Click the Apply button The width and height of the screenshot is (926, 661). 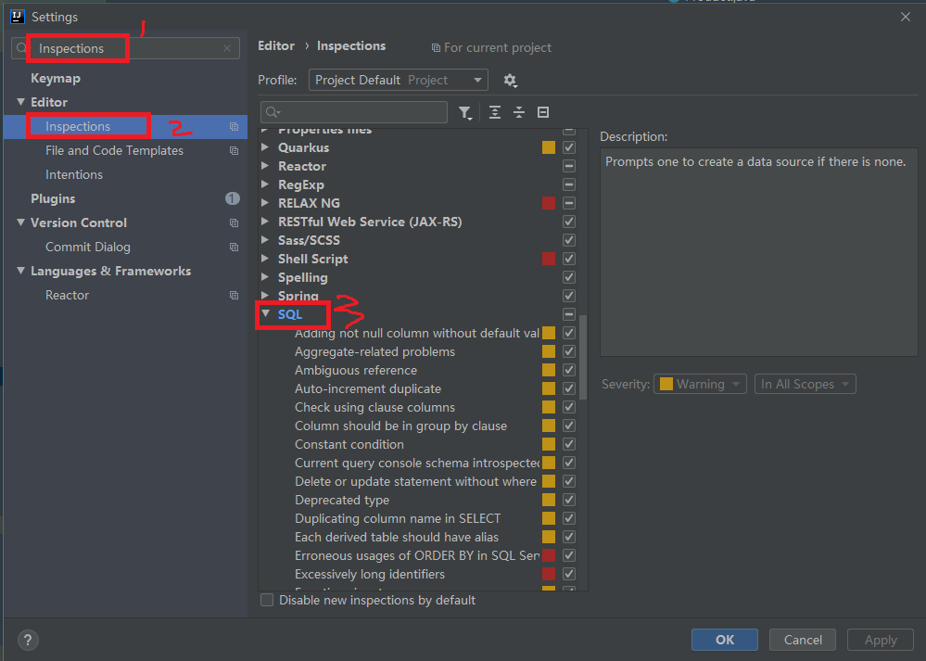tap(881, 640)
